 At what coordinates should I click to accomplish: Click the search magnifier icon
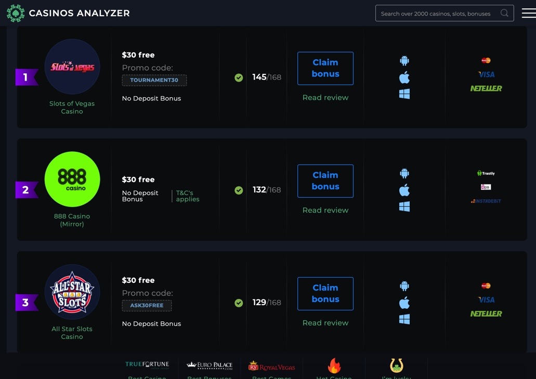pyautogui.click(x=504, y=13)
